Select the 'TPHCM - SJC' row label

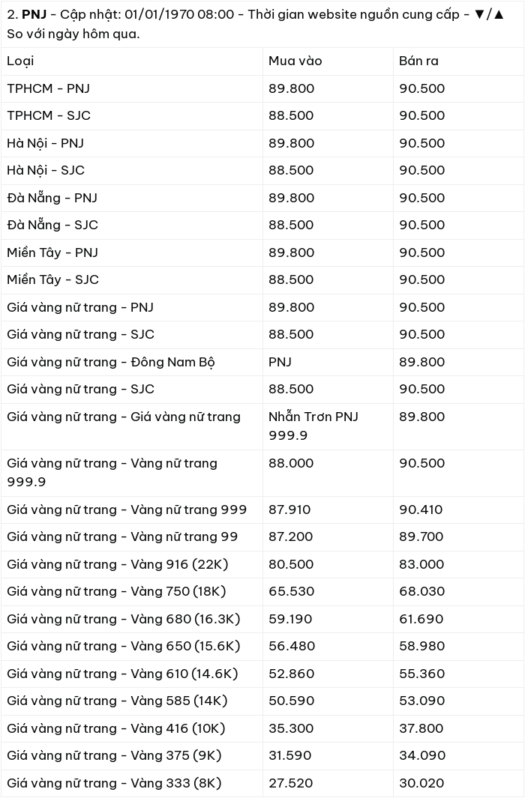49,115
